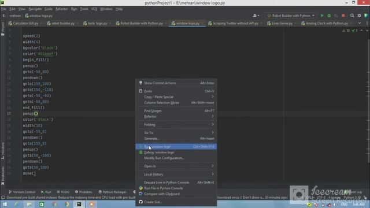Image resolution: width=370 pixels, height=208 pixels.
Task: Open TODO tool window
Action: (63, 192)
